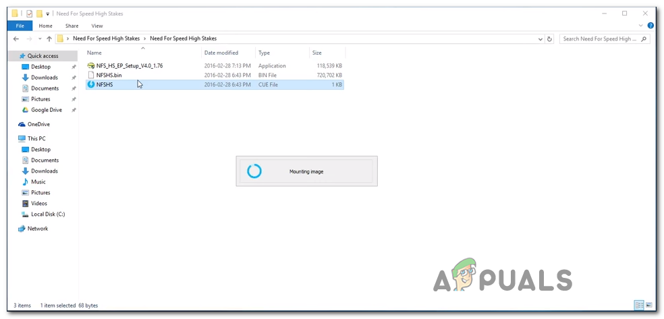Image resolution: width=664 pixels, height=319 pixels.
Task: Click the address bar folder icon
Action: (x=60, y=39)
